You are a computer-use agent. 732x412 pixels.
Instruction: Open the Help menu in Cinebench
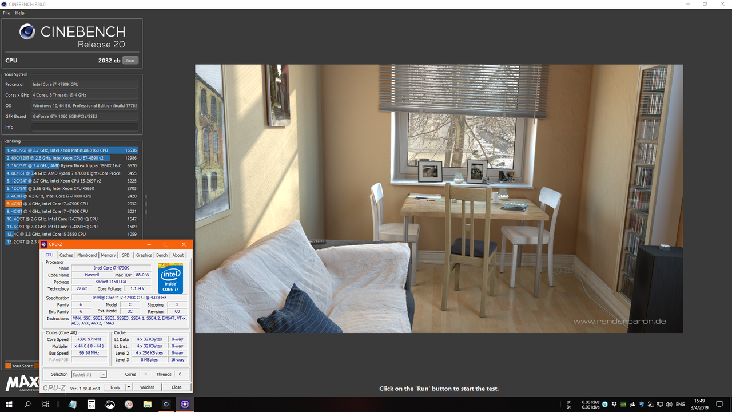[19, 13]
